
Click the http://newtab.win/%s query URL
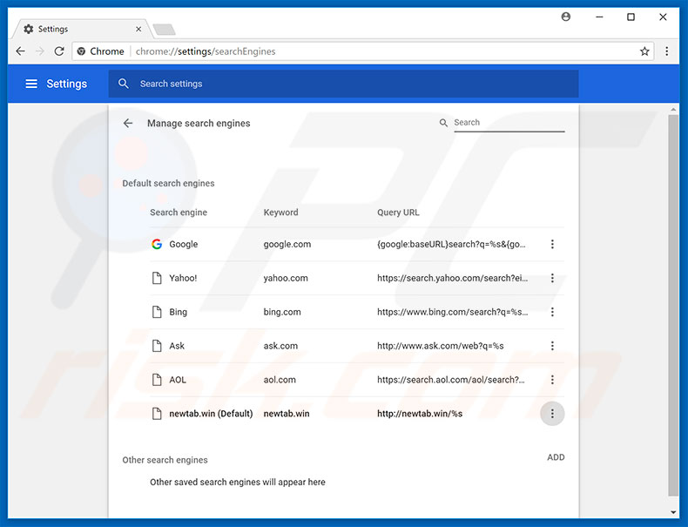click(x=420, y=414)
